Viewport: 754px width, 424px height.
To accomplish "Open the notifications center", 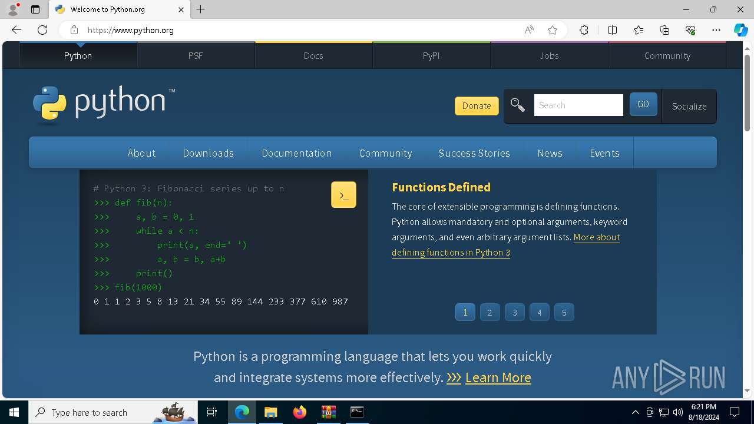I will (735, 412).
